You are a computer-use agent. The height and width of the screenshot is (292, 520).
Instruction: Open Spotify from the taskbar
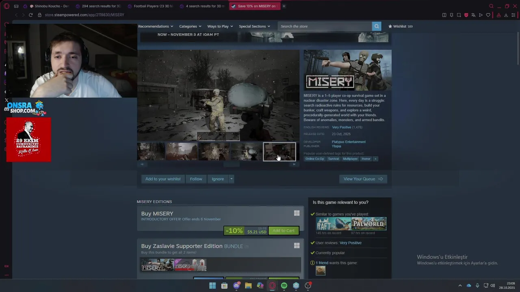(284, 286)
